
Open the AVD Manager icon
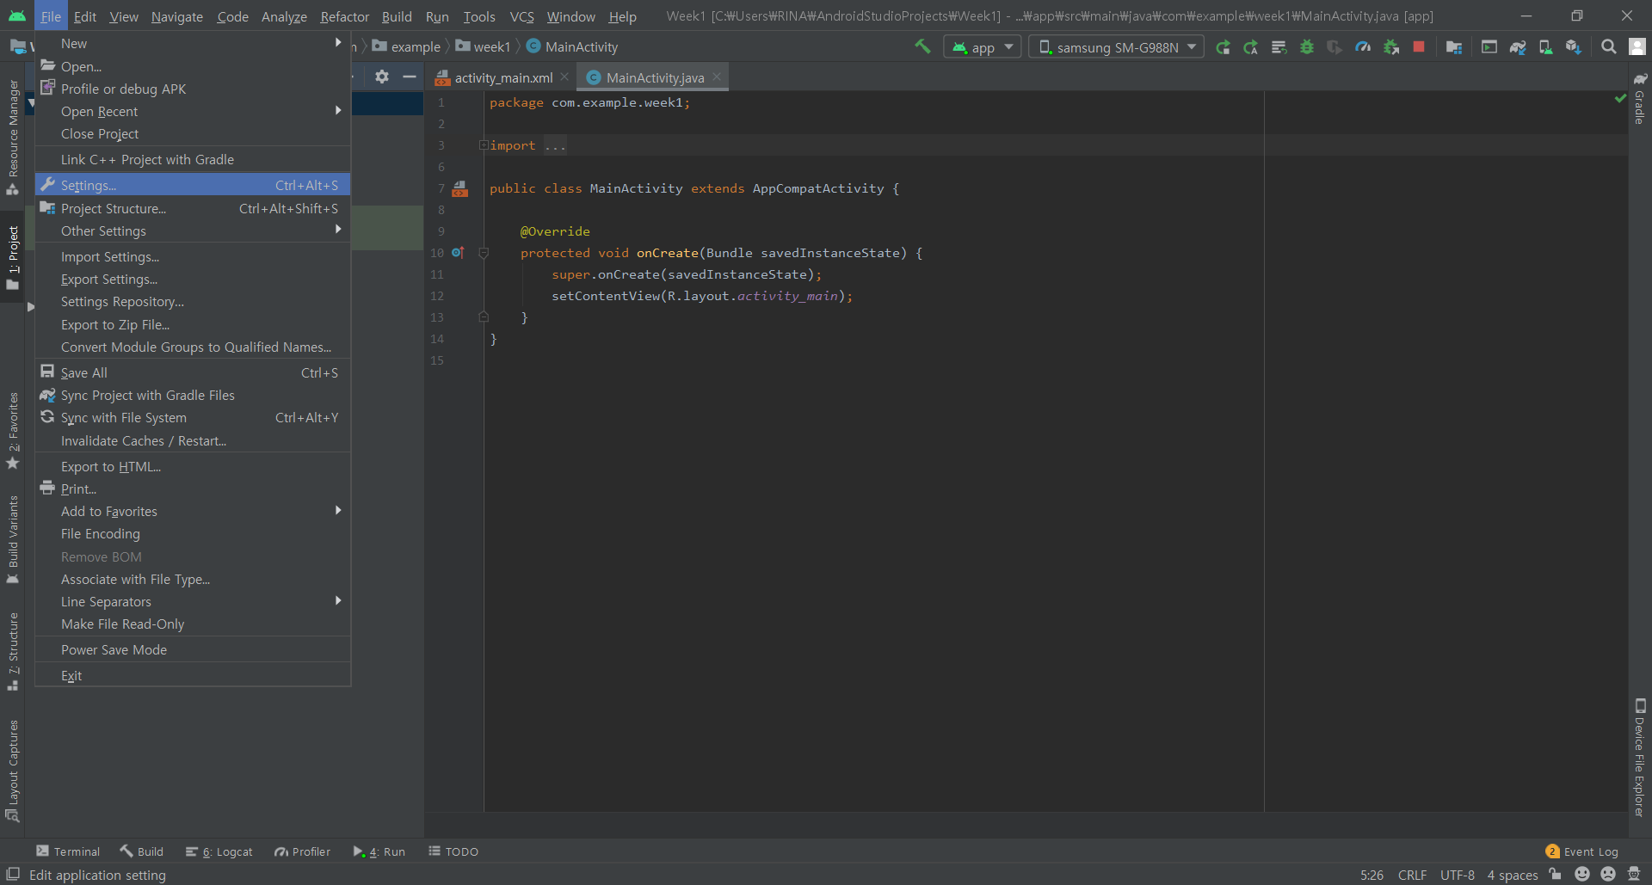click(x=1545, y=47)
